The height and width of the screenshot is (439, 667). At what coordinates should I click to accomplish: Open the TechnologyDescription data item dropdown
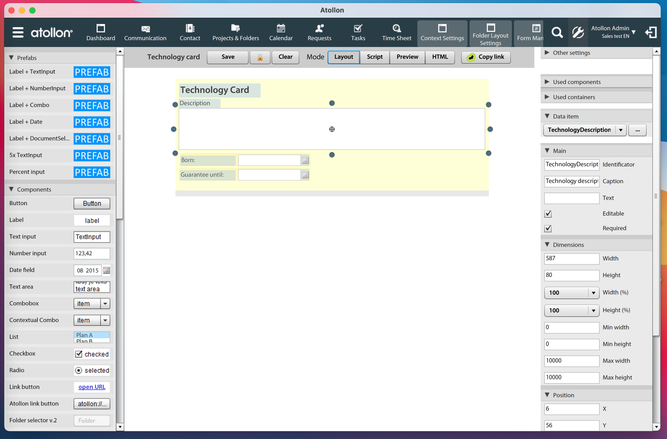[621, 130]
